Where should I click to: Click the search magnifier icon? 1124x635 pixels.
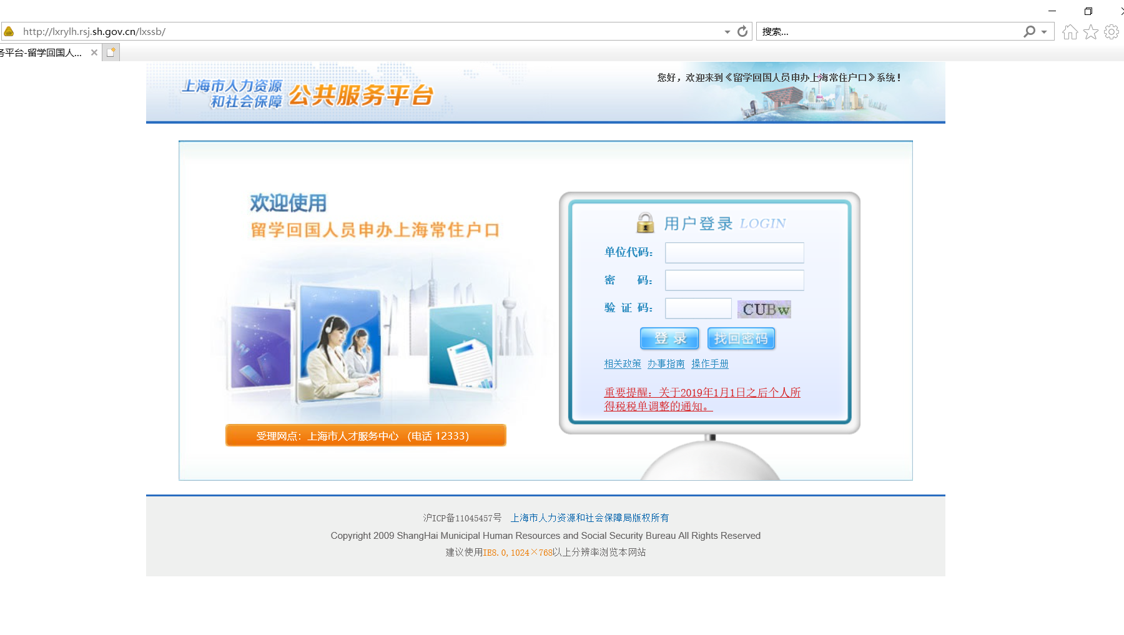[x=1029, y=31]
